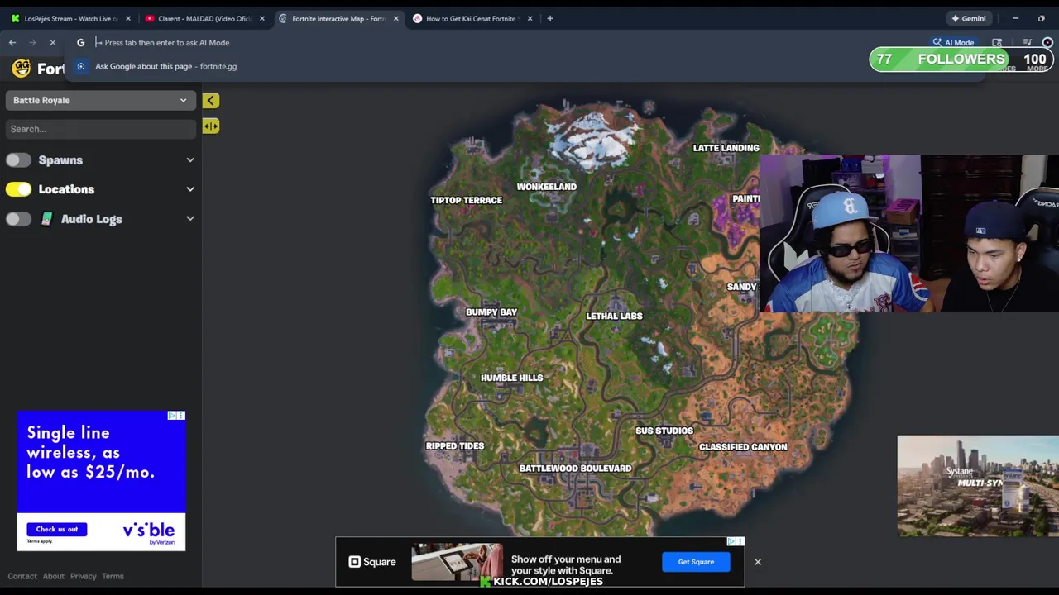The height and width of the screenshot is (595, 1059).
Task: Click the yellow compare/split map icon
Action: click(211, 126)
